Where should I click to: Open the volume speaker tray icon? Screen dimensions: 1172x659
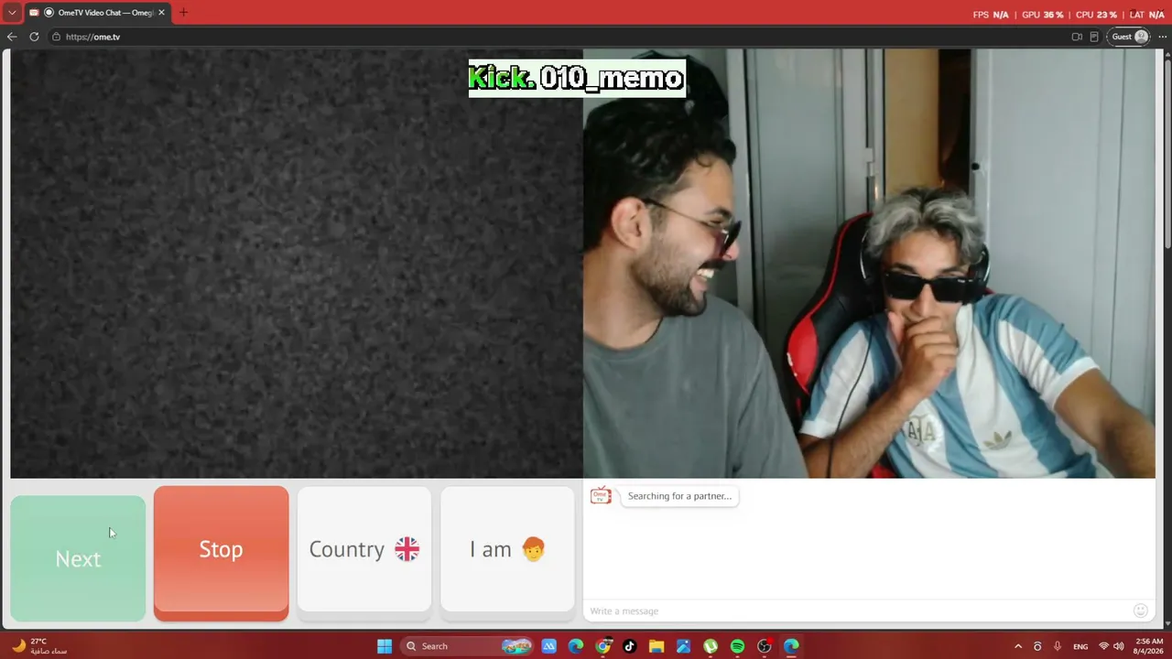pyautogui.click(x=1118, y=646)
